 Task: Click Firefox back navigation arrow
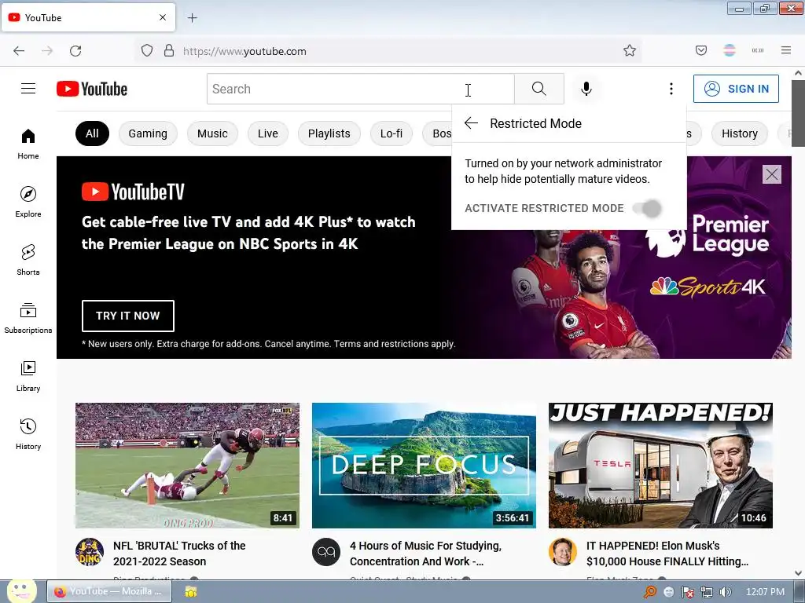(x=19, y=51)
